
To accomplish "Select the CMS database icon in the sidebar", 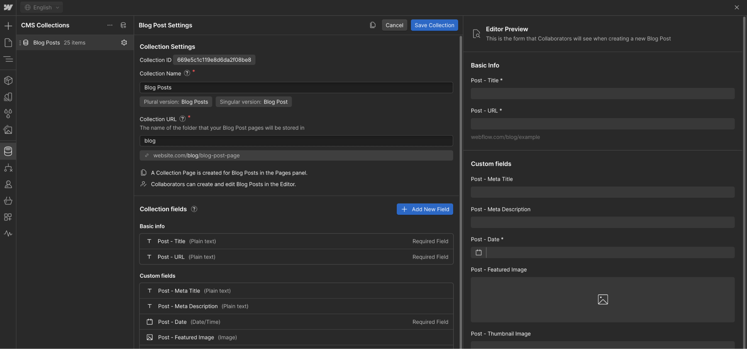I will click(8, 151).
